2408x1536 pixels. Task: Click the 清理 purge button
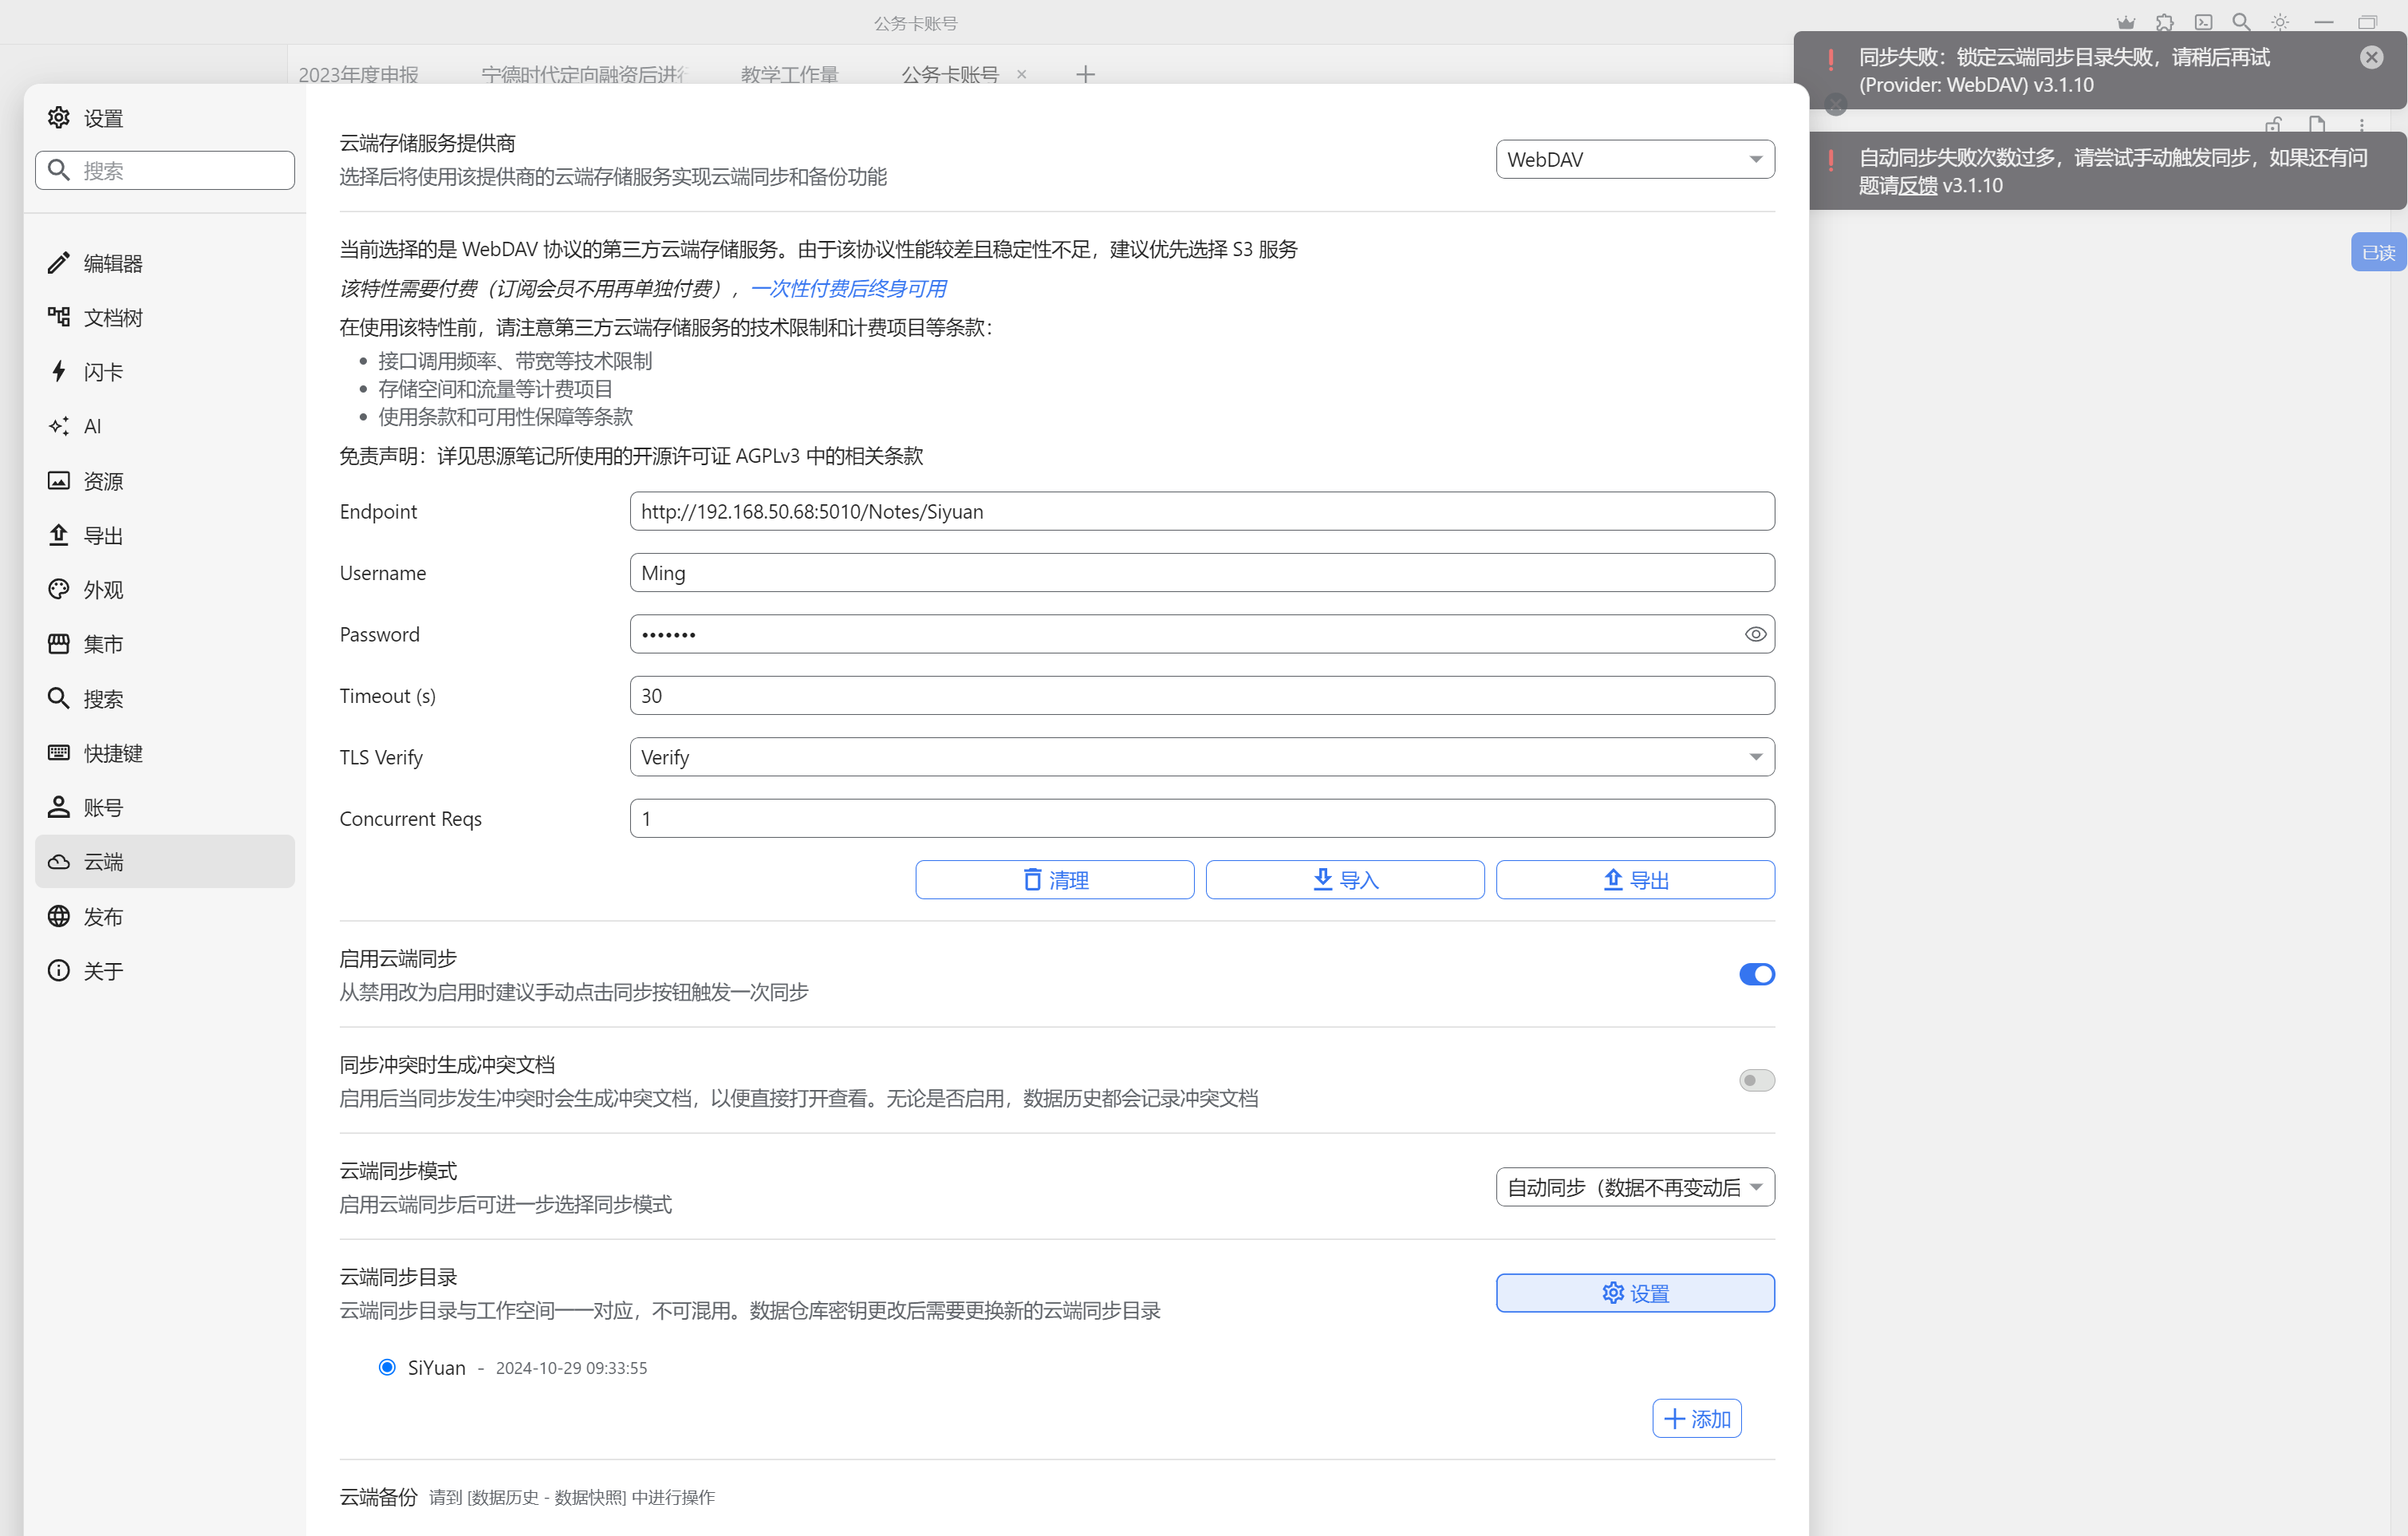point(1054,881)
